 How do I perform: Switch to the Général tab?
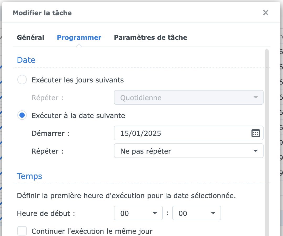[x=30, y=38]
